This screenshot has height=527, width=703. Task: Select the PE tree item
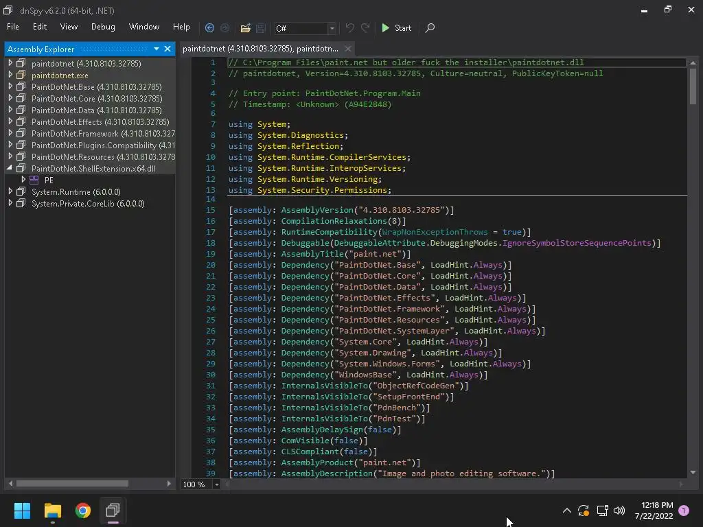49,180
